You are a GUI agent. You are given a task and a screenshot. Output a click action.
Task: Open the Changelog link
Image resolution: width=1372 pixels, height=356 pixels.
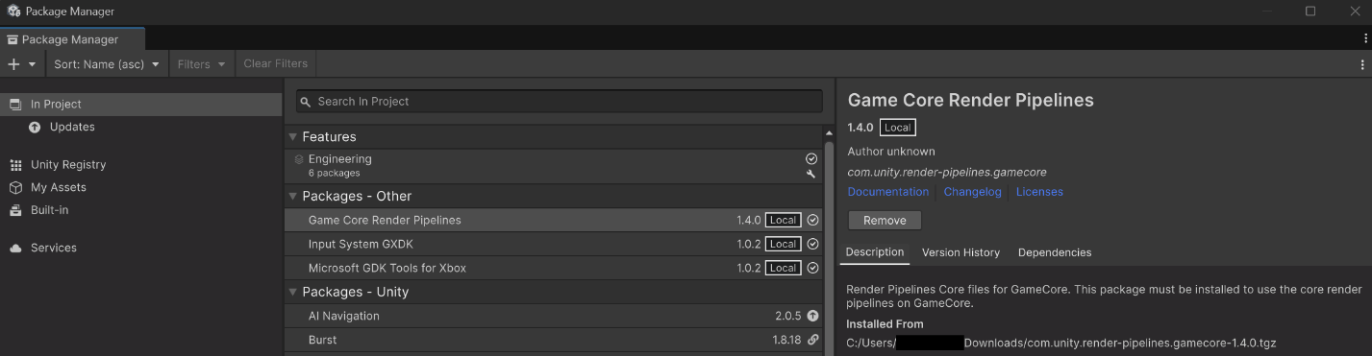[972, 192]
